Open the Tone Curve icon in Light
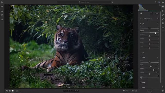 158,23
